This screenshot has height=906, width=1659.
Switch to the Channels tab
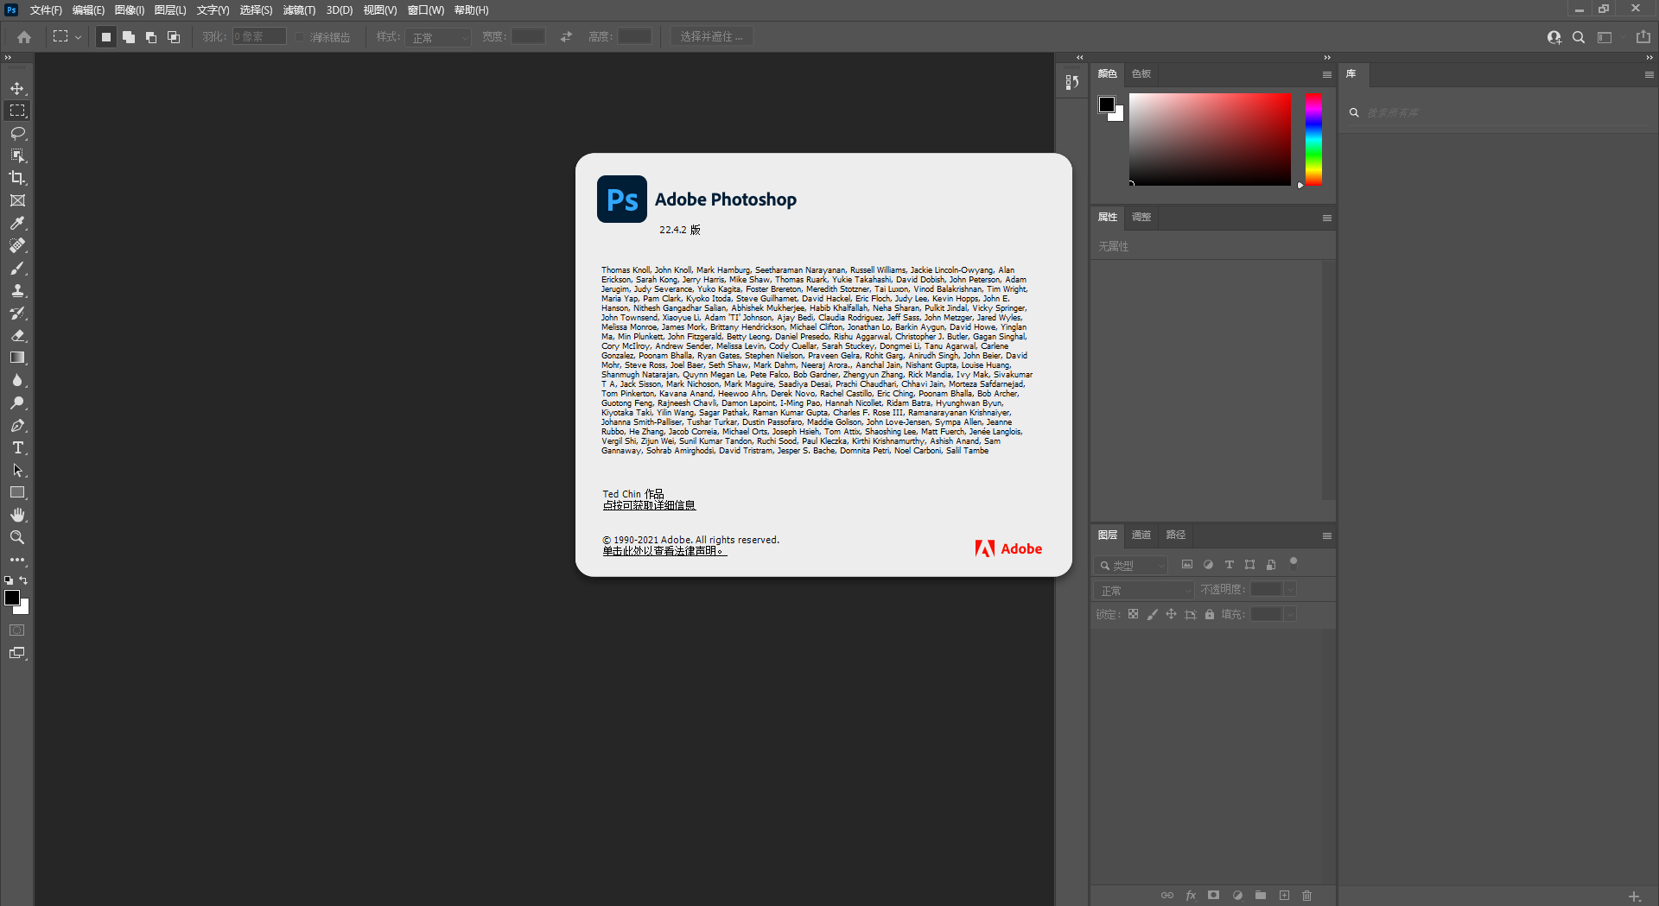pyautogui.click(x=1141, y=535)
